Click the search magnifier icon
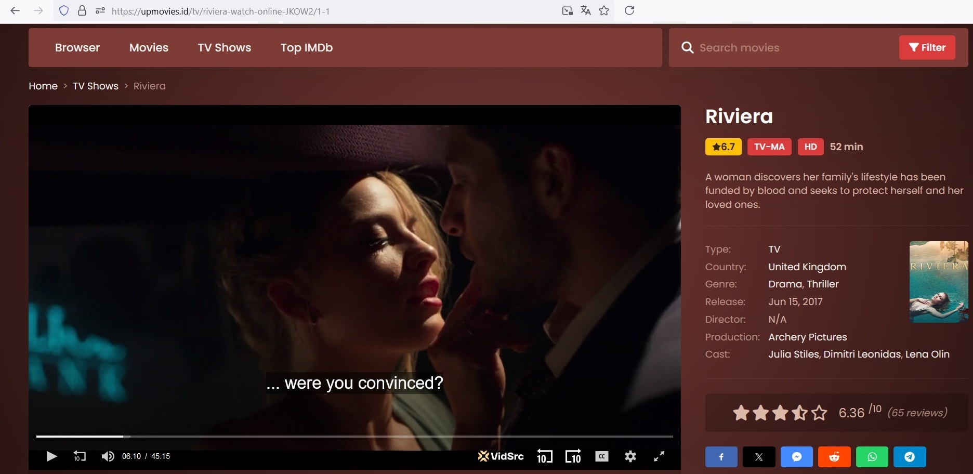The height and width of the screenshot is (474, 973). pyautogui.click(x=687, y=48)
